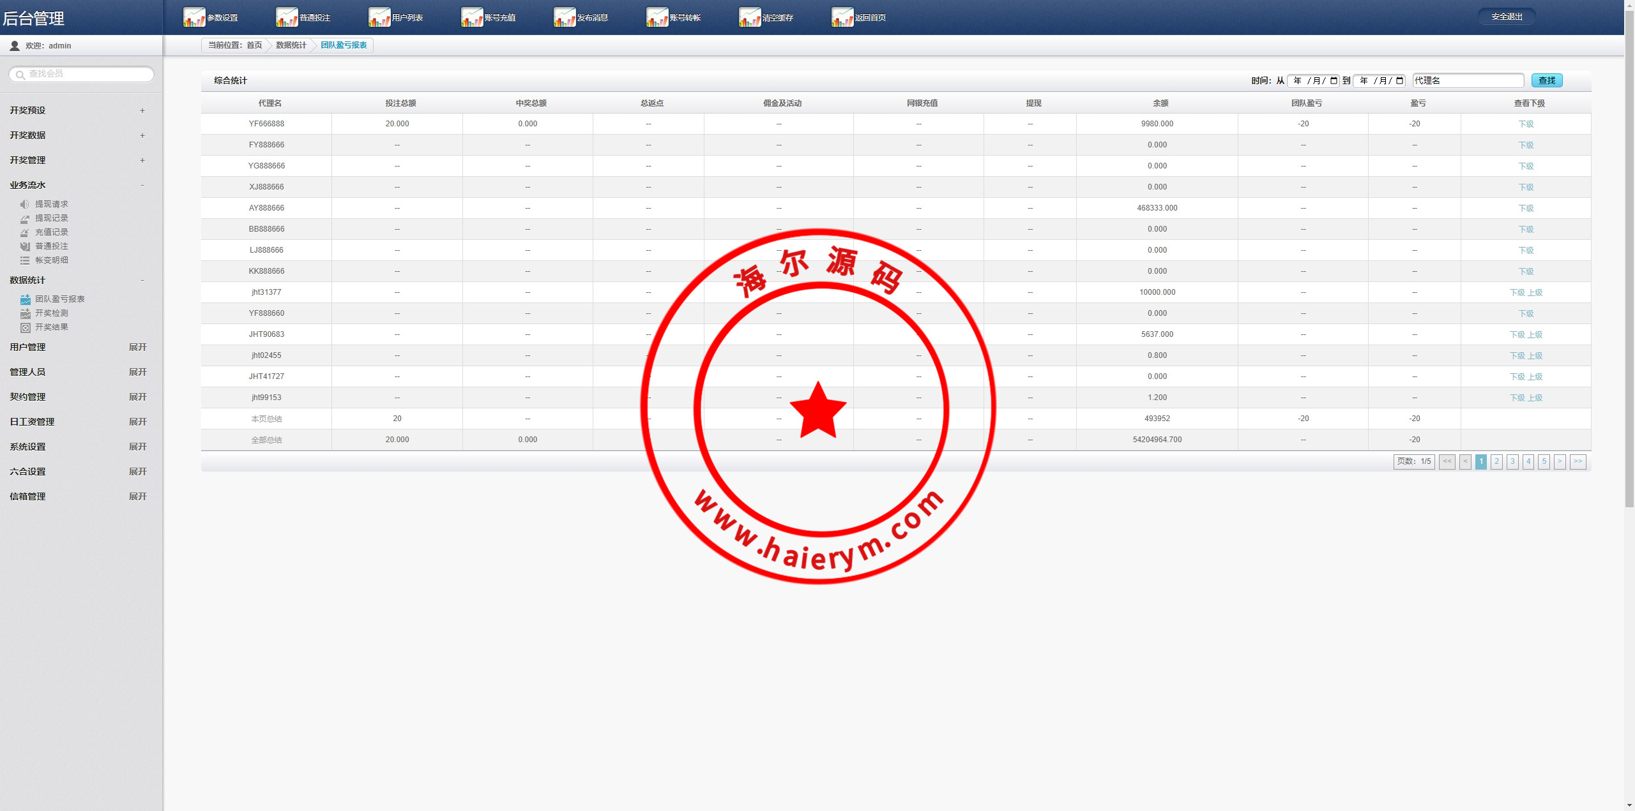The width and height of the screenshot is (1635, 811).
Task: Open the 参数设置 toolbar icon
Action: [x=194, y=17]
